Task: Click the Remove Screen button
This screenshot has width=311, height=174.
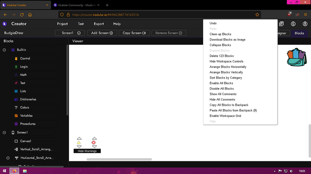Action: pyautogui.click(x=169, y=33)
